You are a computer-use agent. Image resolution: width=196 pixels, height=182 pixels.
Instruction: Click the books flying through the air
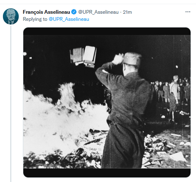[83, 57]
